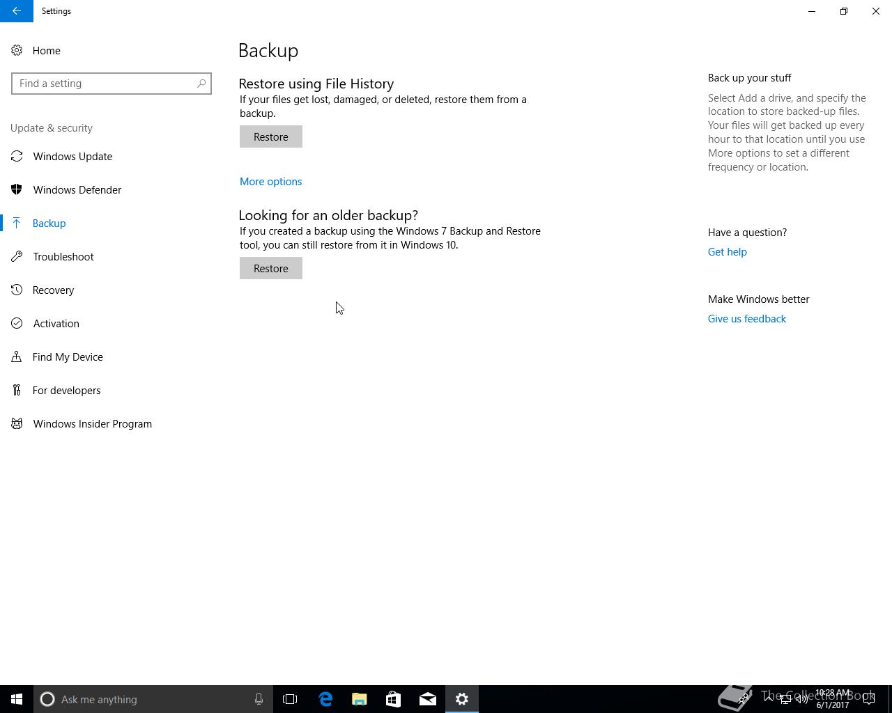
Task: Click Give us feedback link
Action: pyautogui.click(x=747, y=319)
